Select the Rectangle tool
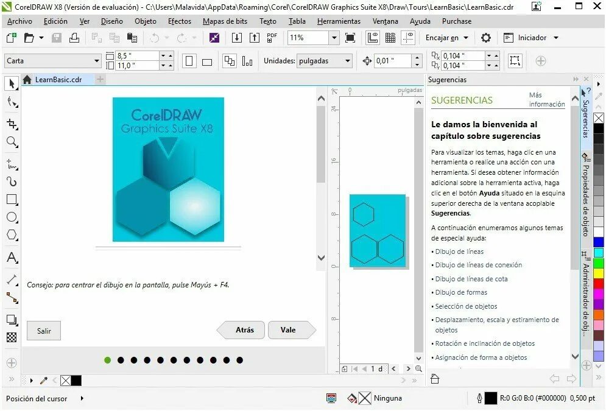Screen dimensions: 606x411 (x=12, y=199)
